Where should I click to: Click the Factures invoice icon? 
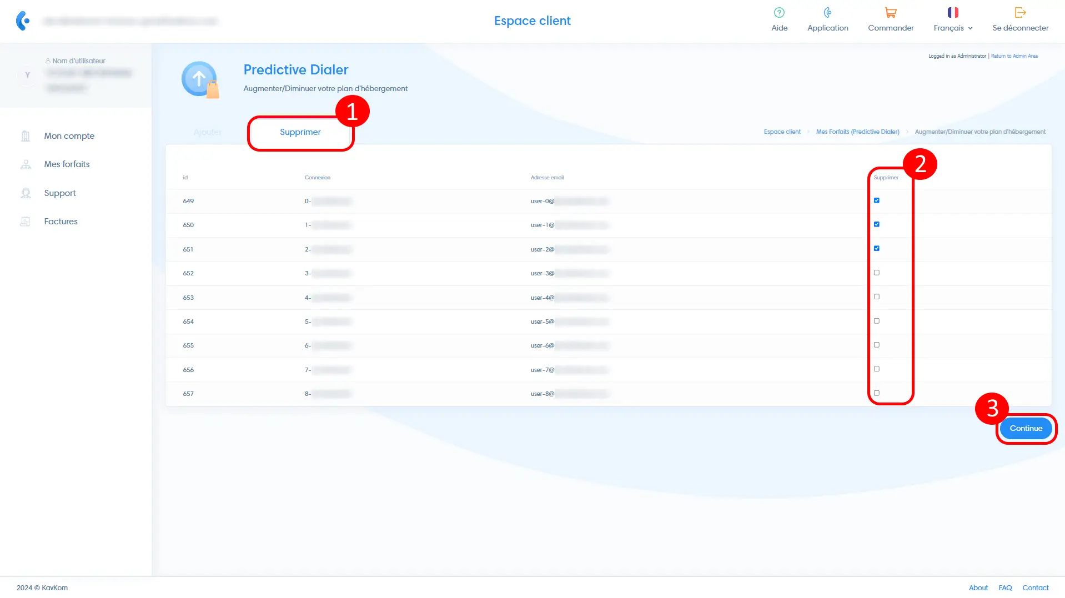[26, 222]
